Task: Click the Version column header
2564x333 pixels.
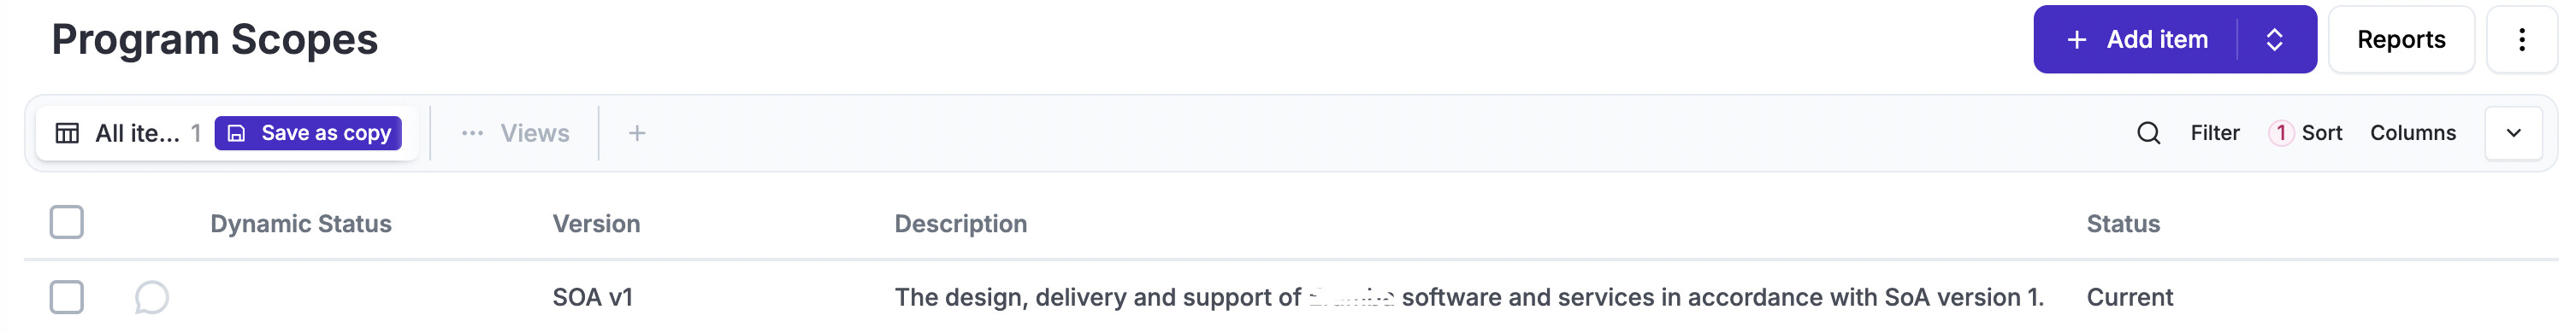Action: pos(596,224)
